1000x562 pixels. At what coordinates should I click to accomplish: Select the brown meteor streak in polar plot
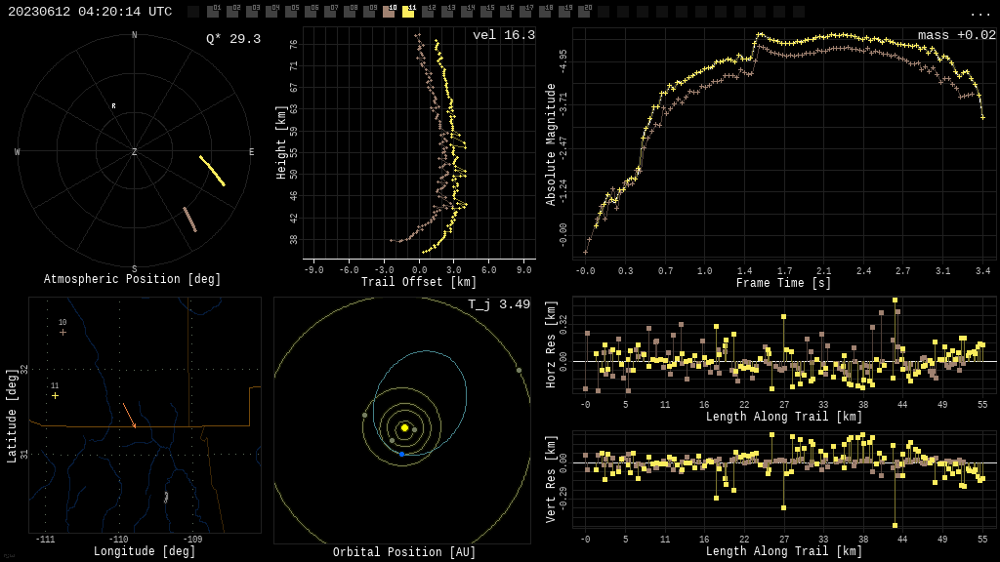pos(189,220)
